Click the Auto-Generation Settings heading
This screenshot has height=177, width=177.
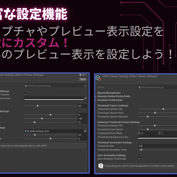pos(111,155)
